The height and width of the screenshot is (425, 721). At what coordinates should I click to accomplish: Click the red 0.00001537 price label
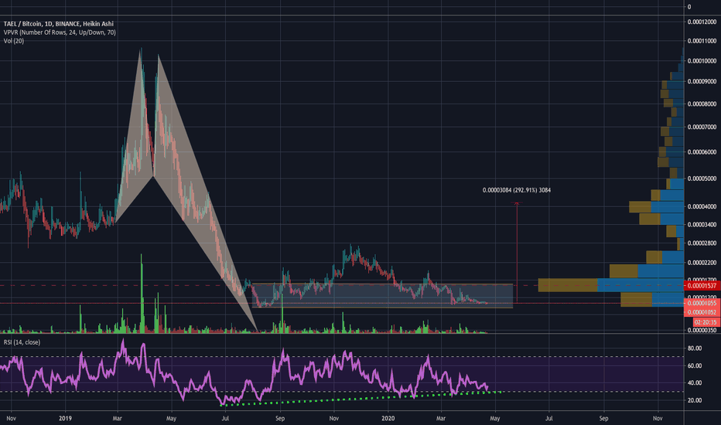(702, 286)
